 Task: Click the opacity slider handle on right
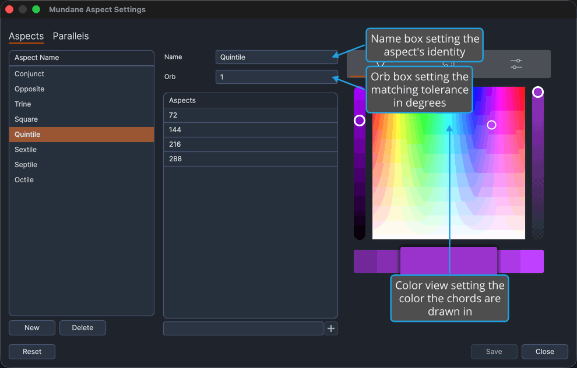[537, 92]
